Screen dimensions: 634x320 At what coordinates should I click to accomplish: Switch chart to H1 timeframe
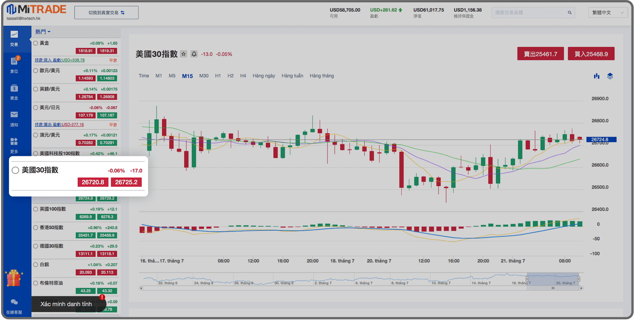click(x=218, y=76)
